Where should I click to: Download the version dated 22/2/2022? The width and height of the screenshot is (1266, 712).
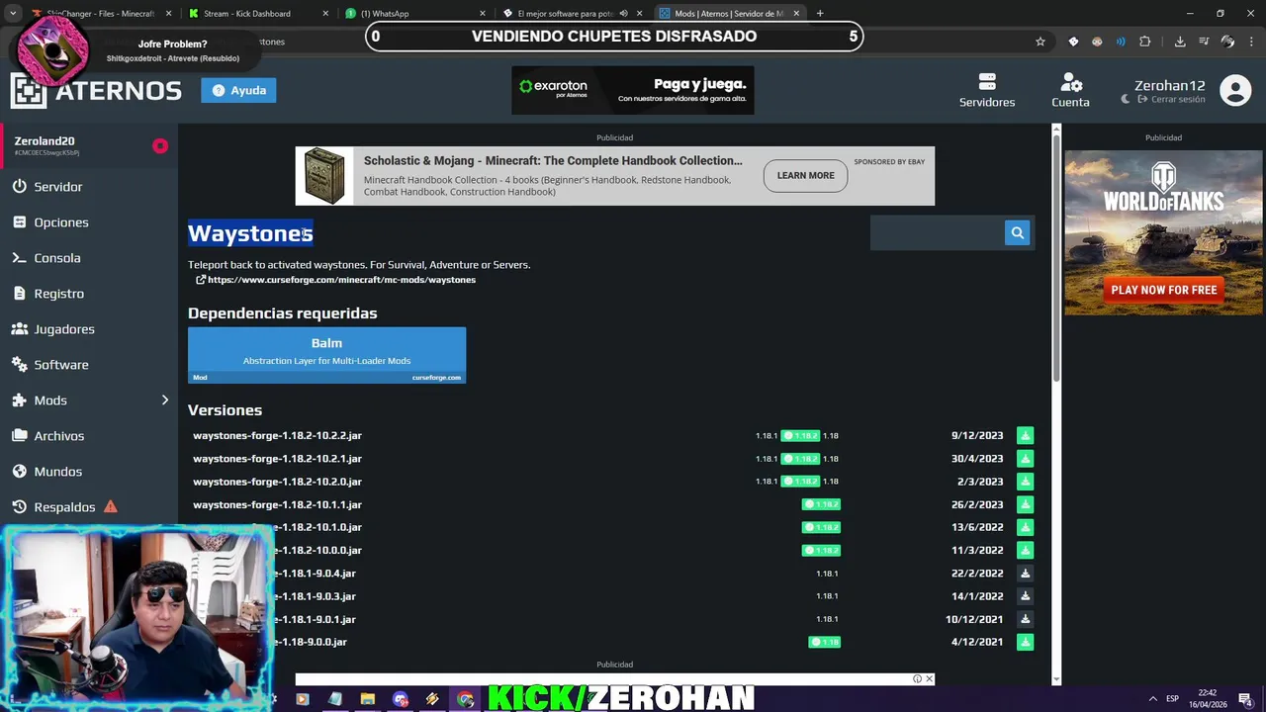1025,574
